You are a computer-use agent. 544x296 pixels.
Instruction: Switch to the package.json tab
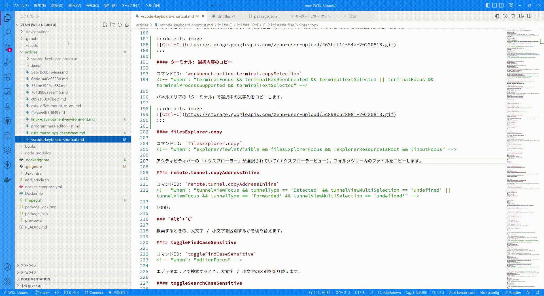pos(265,16)
